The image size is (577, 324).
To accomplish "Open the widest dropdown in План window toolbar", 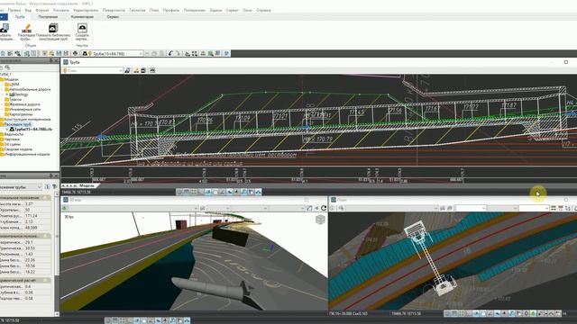I will tap(392, 208).
